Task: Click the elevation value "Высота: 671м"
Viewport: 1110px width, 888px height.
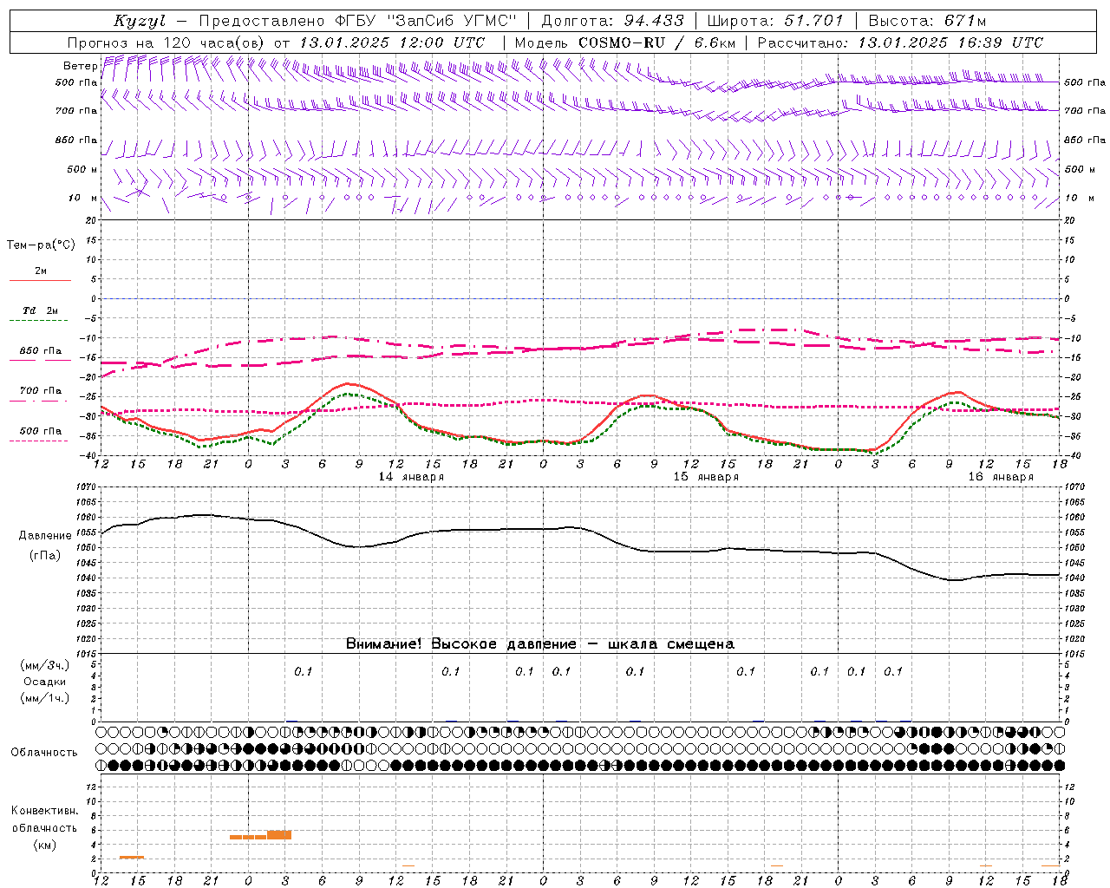Action: (927, 21)
